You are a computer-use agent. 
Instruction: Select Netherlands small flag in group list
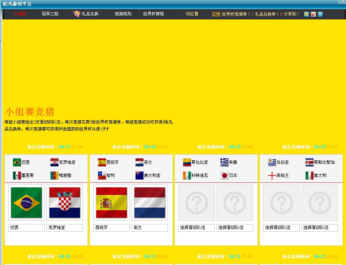[x=140, y=162]
